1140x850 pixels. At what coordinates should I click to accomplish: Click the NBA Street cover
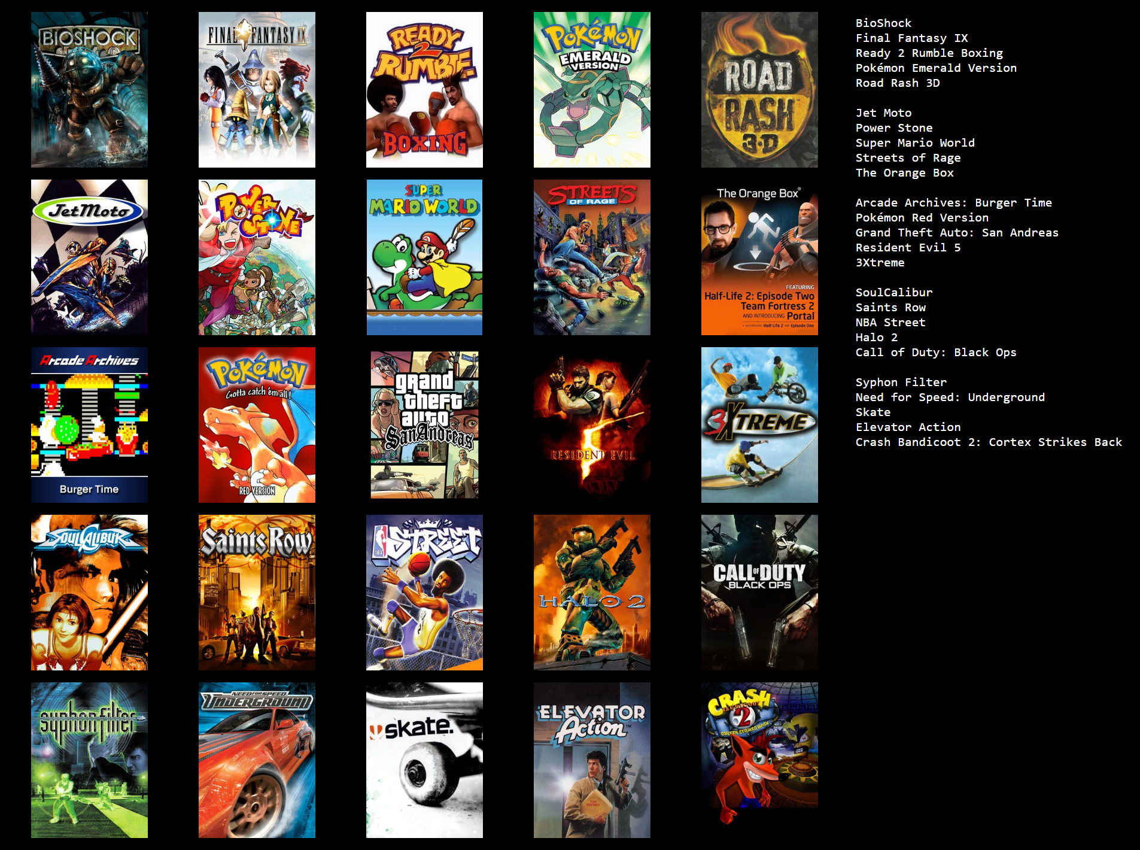click(x=424, y=593)
